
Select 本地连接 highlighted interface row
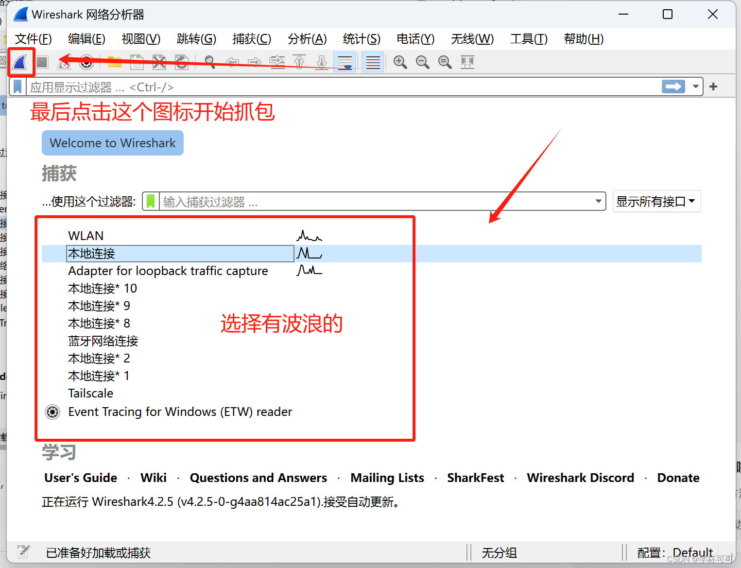(372, 254)
